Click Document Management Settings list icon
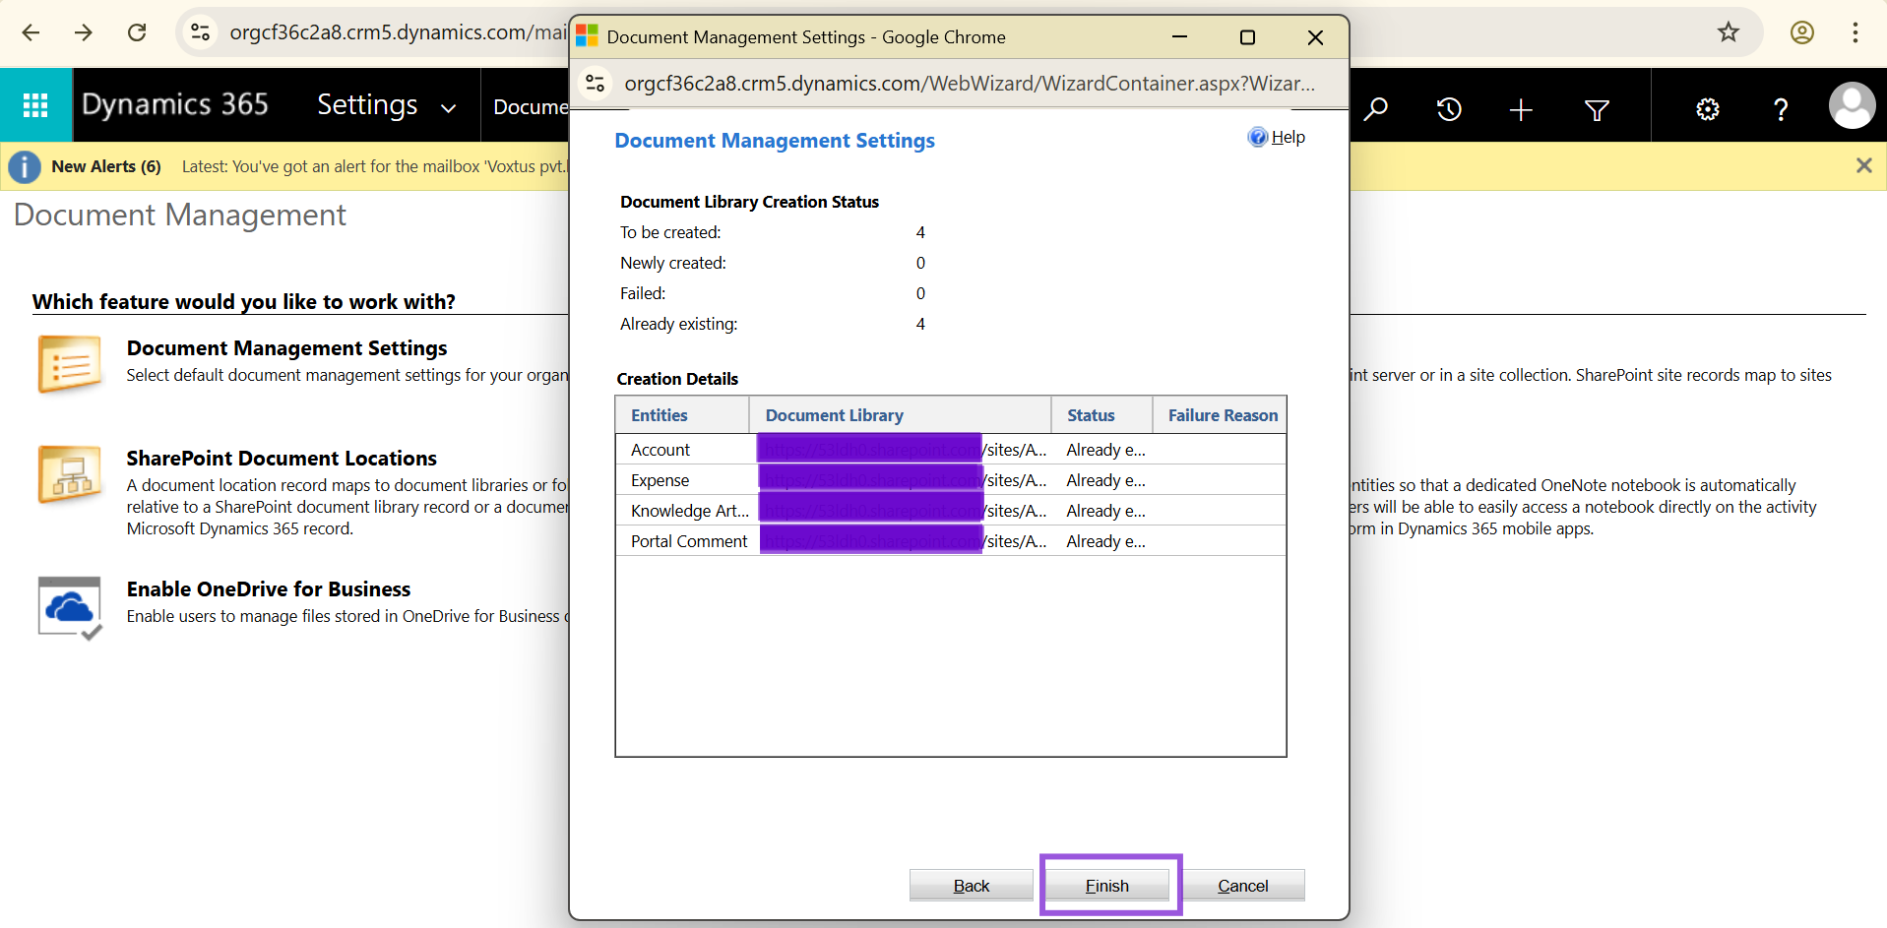 (70, 364)
